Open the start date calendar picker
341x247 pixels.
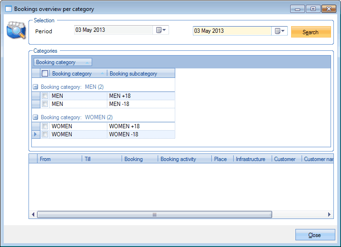pos(161,30)
